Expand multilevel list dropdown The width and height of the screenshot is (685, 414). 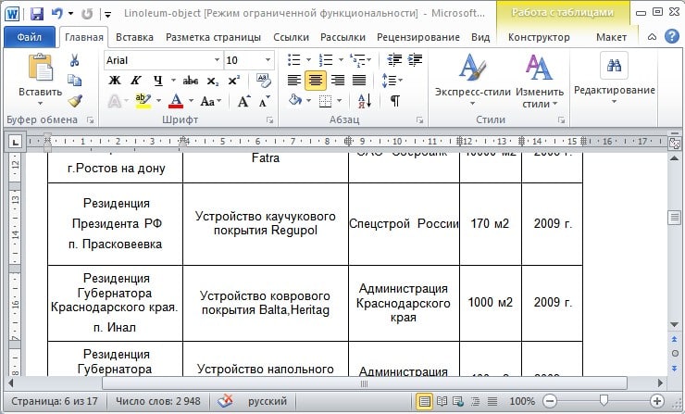369,60
